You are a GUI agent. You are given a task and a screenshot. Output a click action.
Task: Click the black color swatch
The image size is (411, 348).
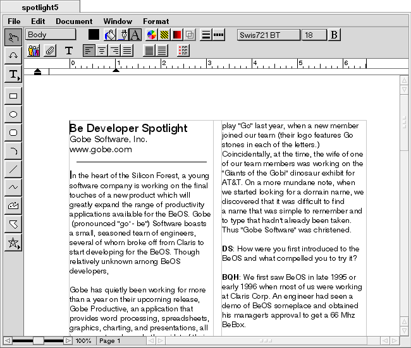point(94,35)
